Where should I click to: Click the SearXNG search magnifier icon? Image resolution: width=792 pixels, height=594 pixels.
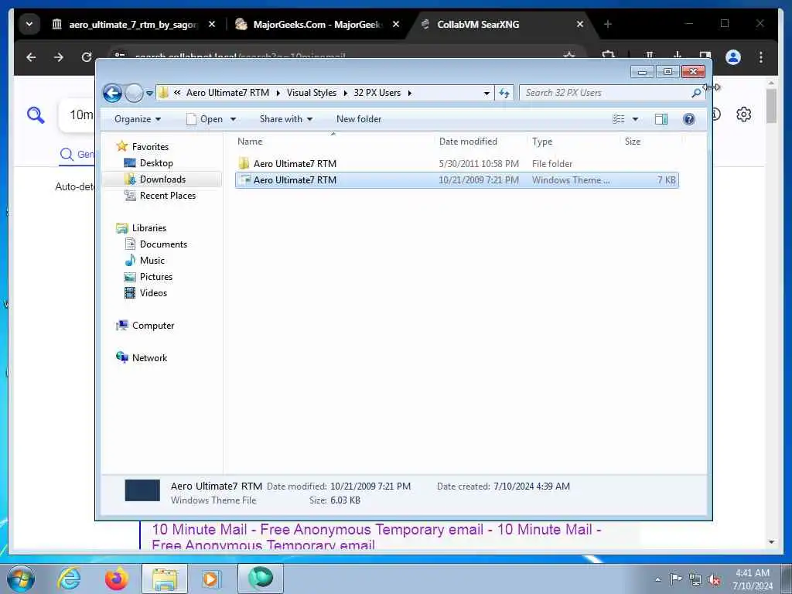coord(36,116)
